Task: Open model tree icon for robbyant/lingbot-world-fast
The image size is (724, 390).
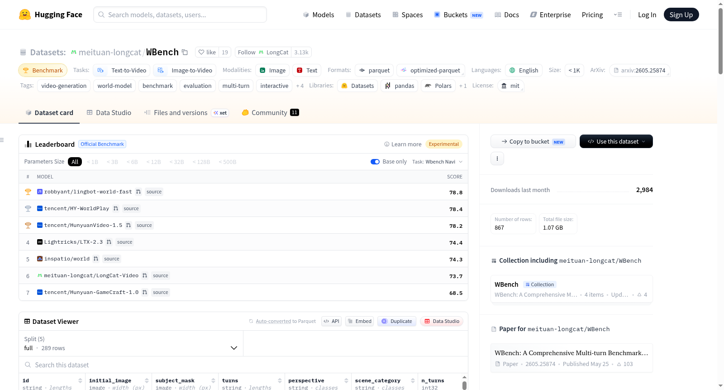Action: click(138, 192)
